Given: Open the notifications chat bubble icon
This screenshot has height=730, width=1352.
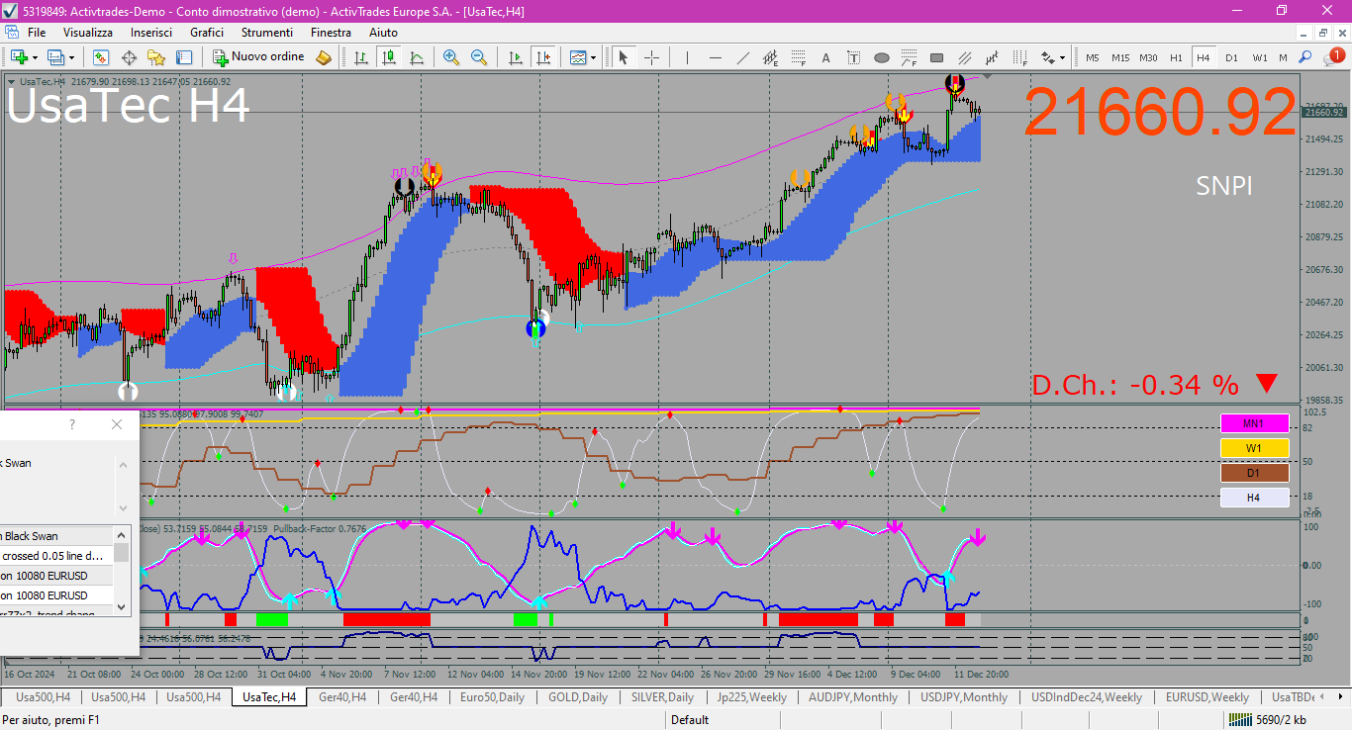Looking at the screenshot, I should coord(1332,57).
